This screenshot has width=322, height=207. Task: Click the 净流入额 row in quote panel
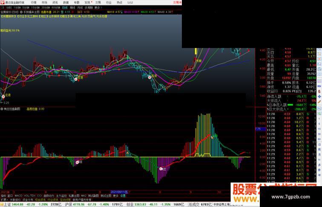291,96
